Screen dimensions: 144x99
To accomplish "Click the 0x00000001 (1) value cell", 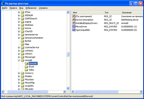I will pos(129,27).
